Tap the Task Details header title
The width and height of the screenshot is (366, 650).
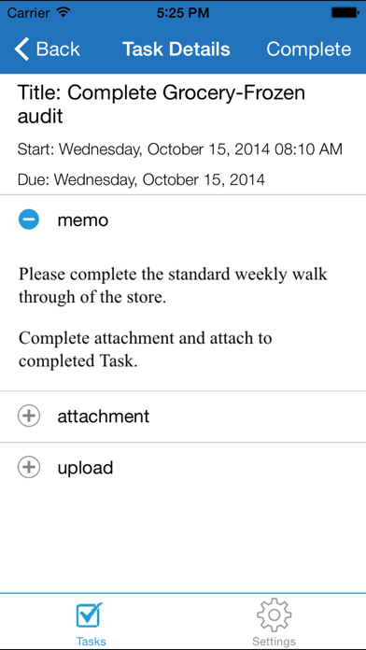pos(176,49)
